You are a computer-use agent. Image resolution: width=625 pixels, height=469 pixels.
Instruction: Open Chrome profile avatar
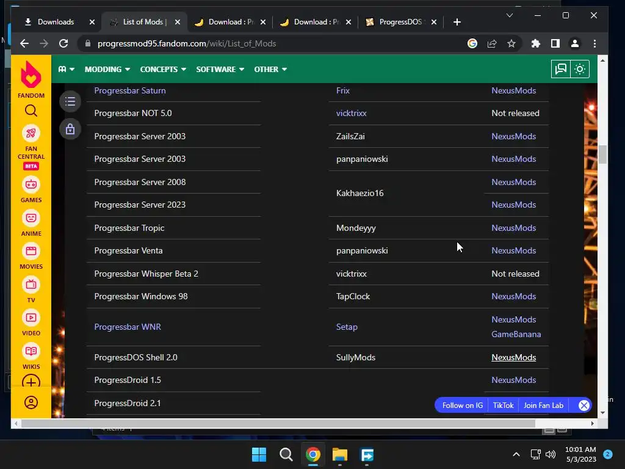pos(575,43)
